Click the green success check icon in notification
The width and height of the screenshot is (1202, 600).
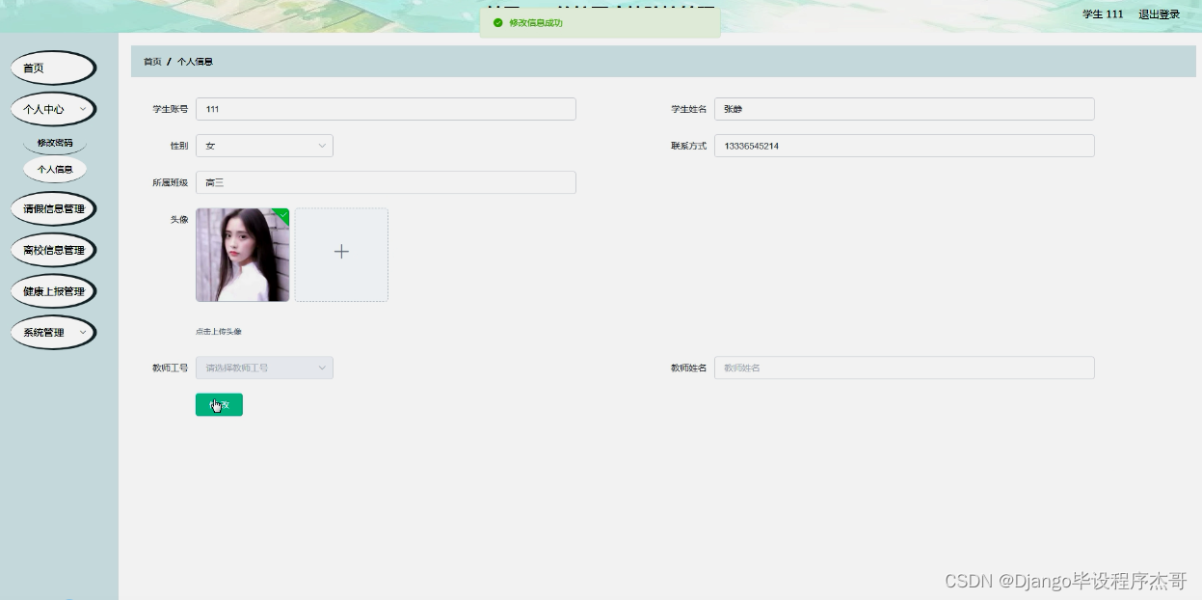(x=497, y=22)
